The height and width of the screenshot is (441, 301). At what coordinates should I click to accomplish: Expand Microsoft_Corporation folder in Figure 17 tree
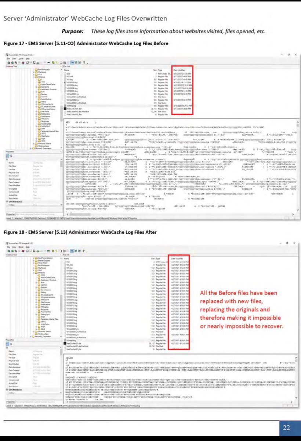pyautogui.click(x=30, y=148)
